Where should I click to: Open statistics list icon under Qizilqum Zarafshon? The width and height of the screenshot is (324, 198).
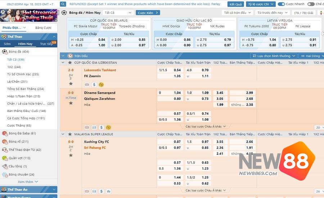coord(94,127)
